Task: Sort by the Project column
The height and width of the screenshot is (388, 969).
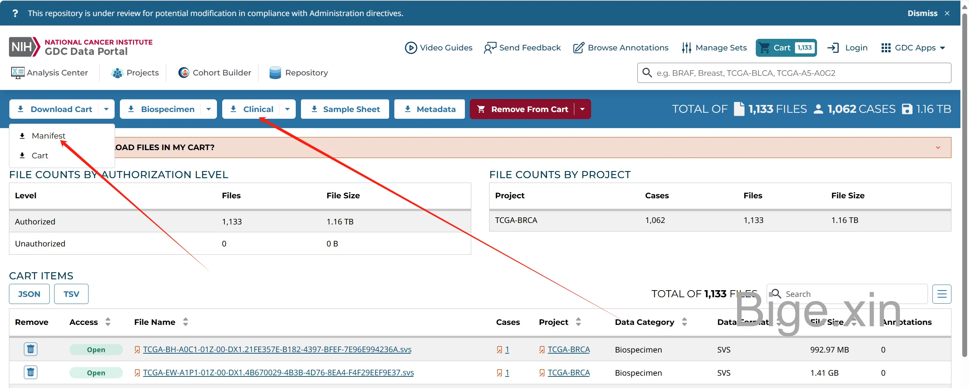Action: pyautogui.click(x=578, y=322)
